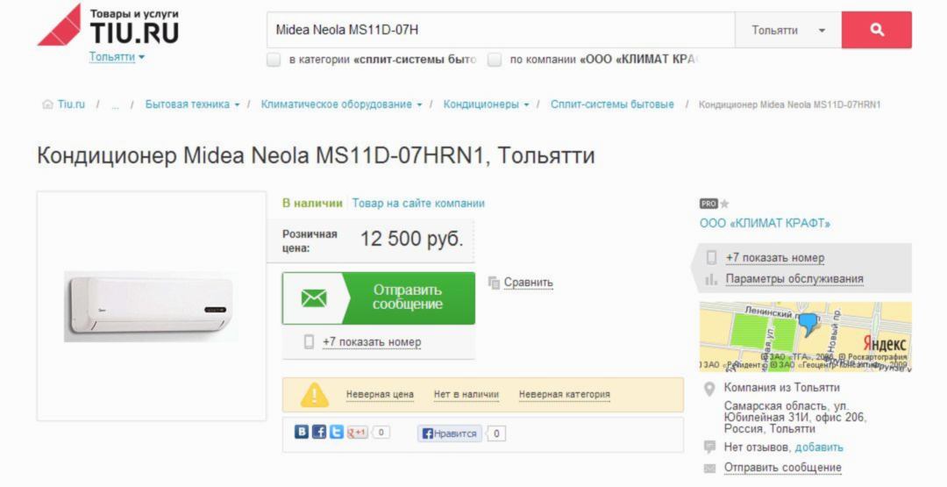
Task: Click the blue map location pin
Action: 808,325
